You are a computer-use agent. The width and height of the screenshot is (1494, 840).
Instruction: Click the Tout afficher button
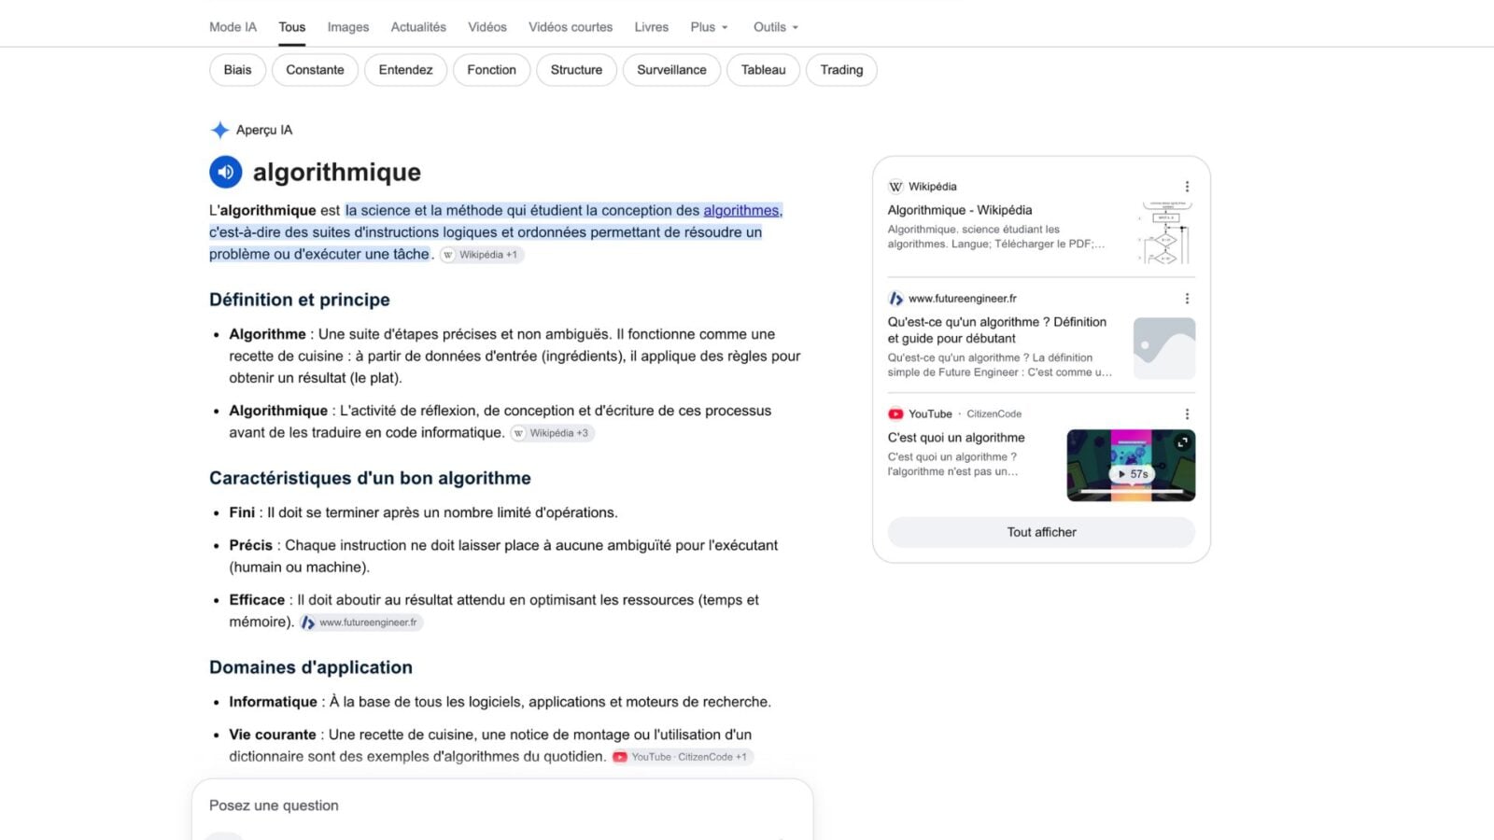1041,532
